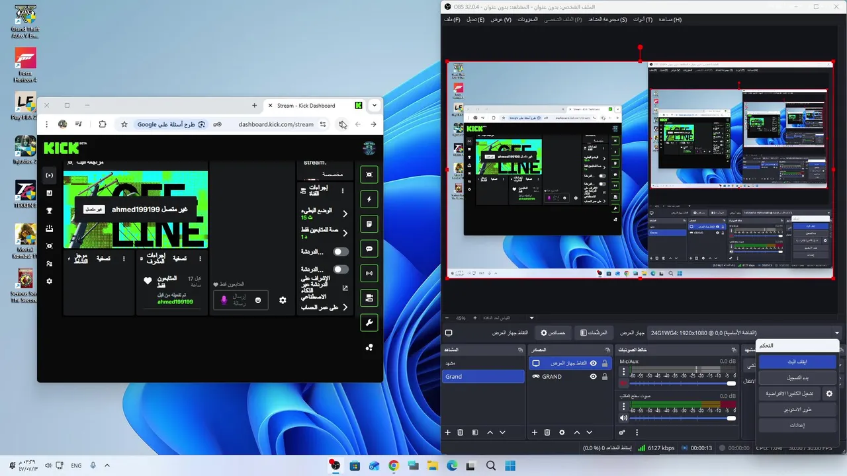Screen dimensions: 847x476
Task: Open OBS View menu عرض (V)
Action: point(500,19)
